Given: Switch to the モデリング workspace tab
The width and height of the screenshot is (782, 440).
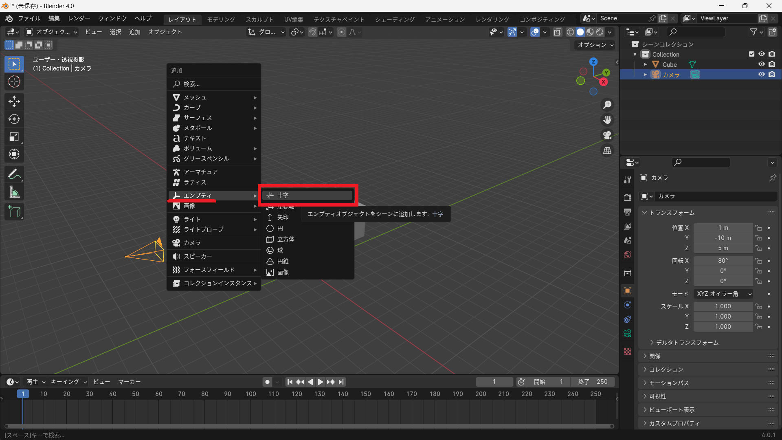Looking at the screenshot, I should pos(221,19).
